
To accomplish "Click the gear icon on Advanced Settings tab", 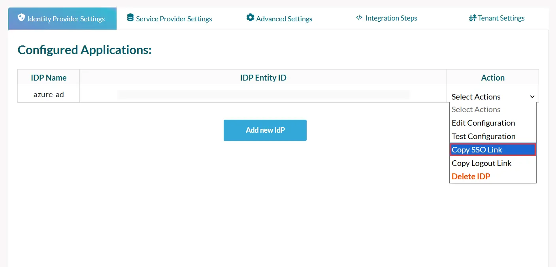I will tap(250, 17).
